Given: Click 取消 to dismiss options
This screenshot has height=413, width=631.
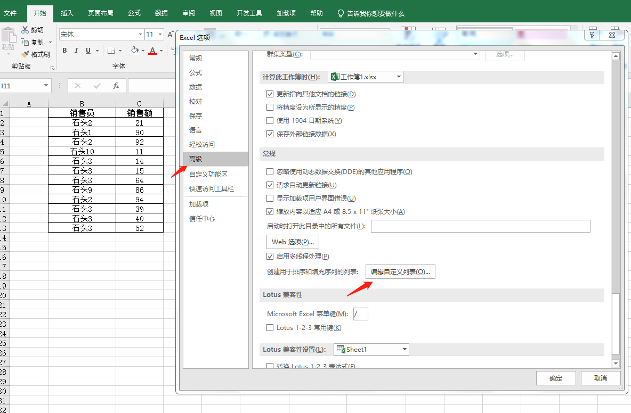Looking at the screenshot, I should (601, 378).
